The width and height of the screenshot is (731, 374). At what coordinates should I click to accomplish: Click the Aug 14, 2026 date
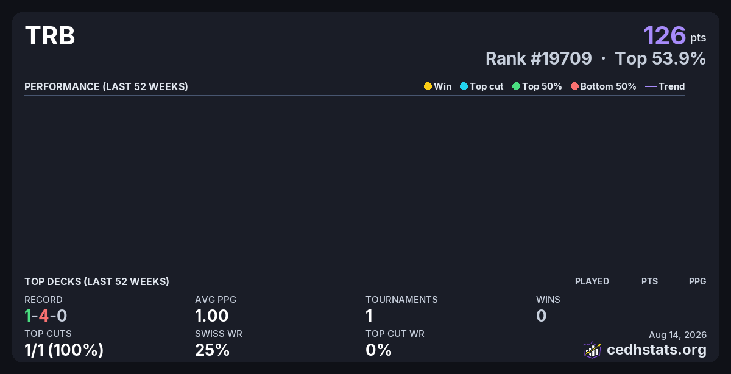pyautogui.click(x=677, y=334)
